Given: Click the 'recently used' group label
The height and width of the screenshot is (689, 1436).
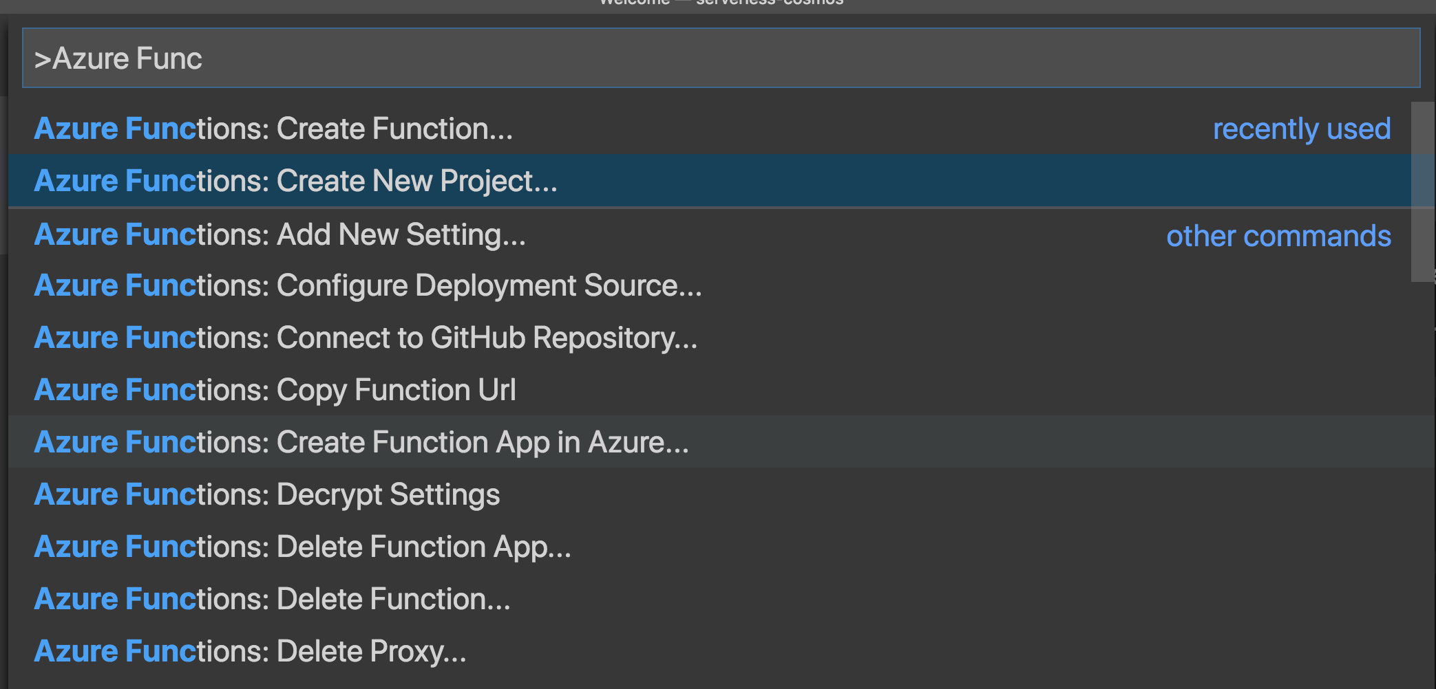Looking at the screenshot, I should point(1301,129).
